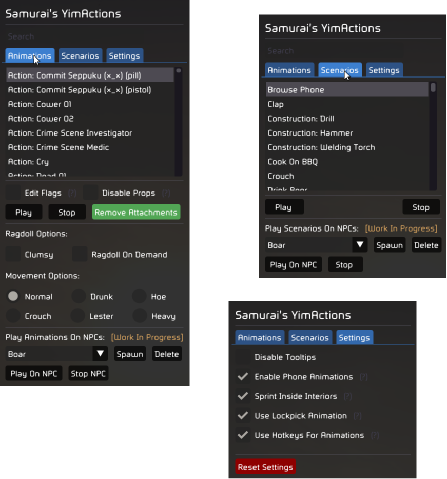Click help icon beside Enable Phone Animations
The width and height of the screenshot is (447, 479).
coord(363,377)
